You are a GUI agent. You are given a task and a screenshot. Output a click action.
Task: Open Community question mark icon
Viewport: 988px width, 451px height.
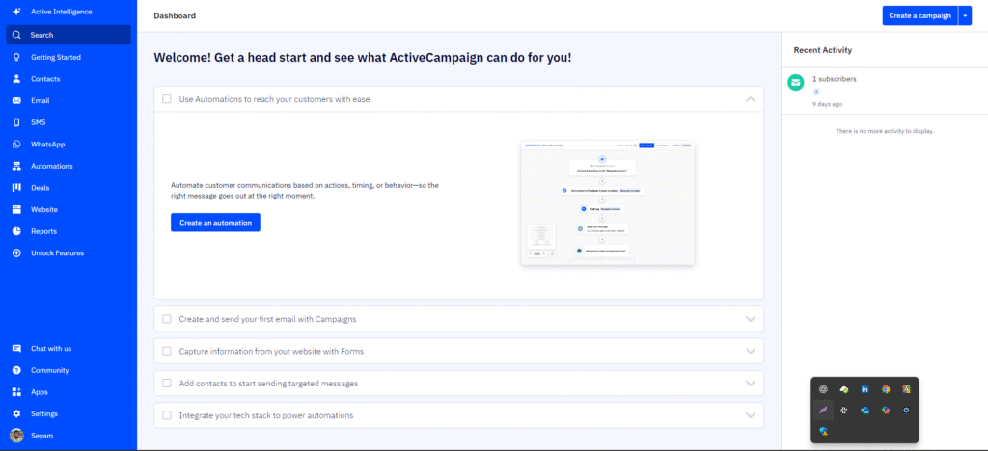17,370
